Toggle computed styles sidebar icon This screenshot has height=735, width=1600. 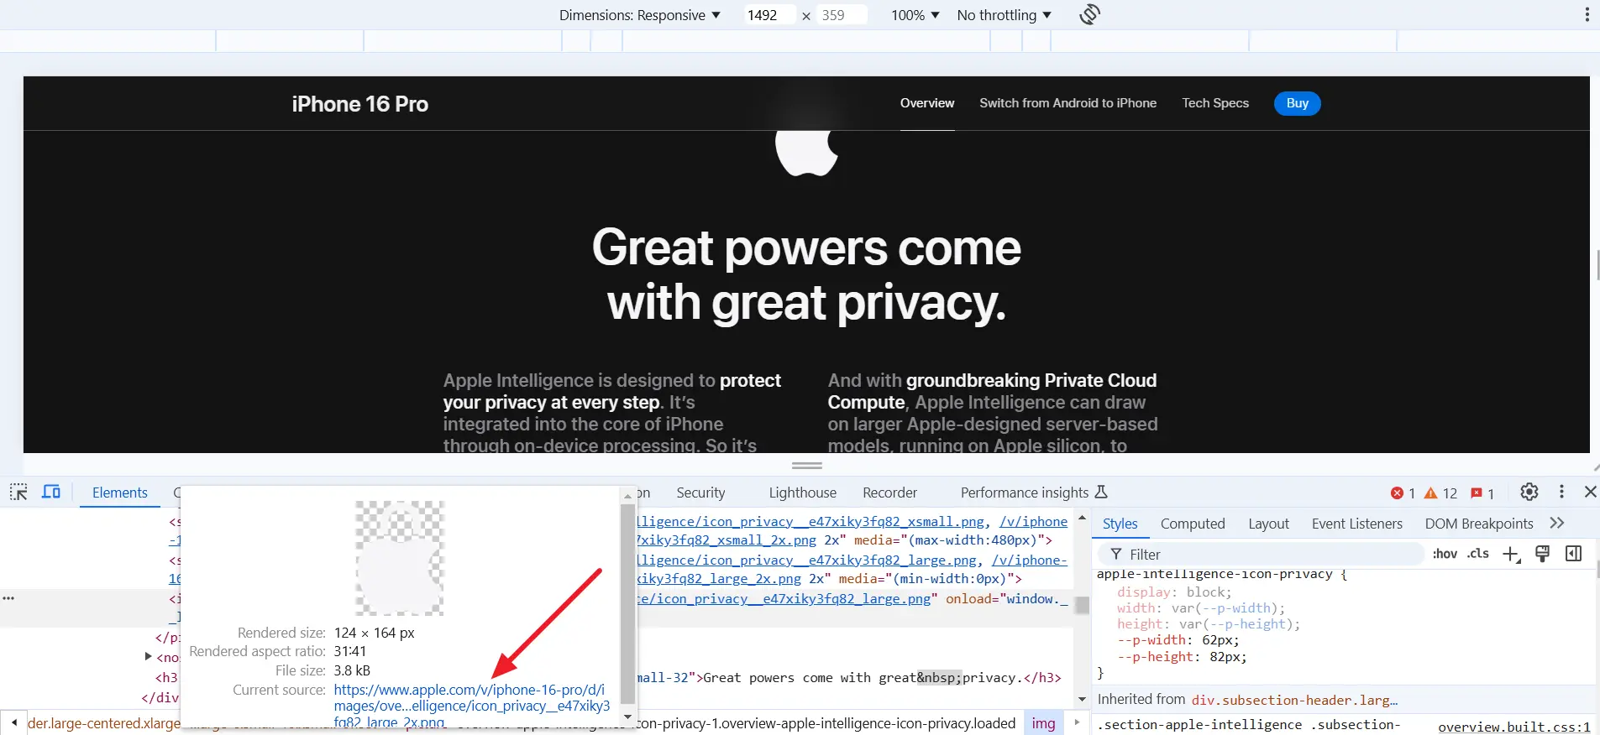[1574, 554]
